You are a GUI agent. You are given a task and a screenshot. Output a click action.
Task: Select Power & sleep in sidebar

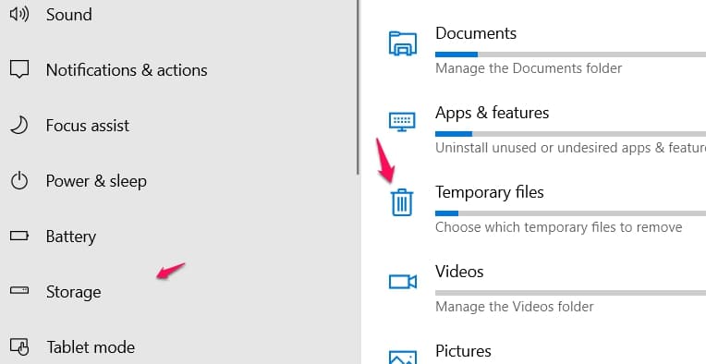pyautogui.click(x=96, y=181)
